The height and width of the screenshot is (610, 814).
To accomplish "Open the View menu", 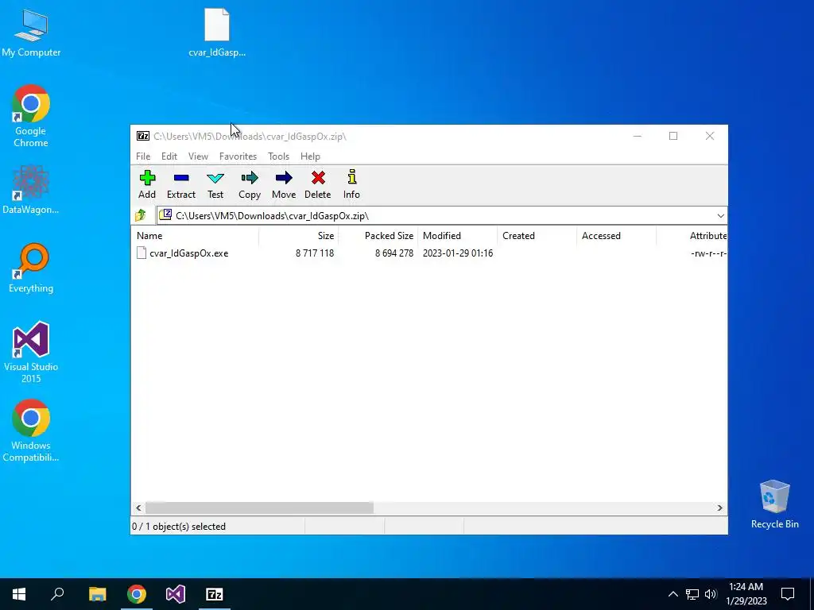I will [x=198, y=156].
